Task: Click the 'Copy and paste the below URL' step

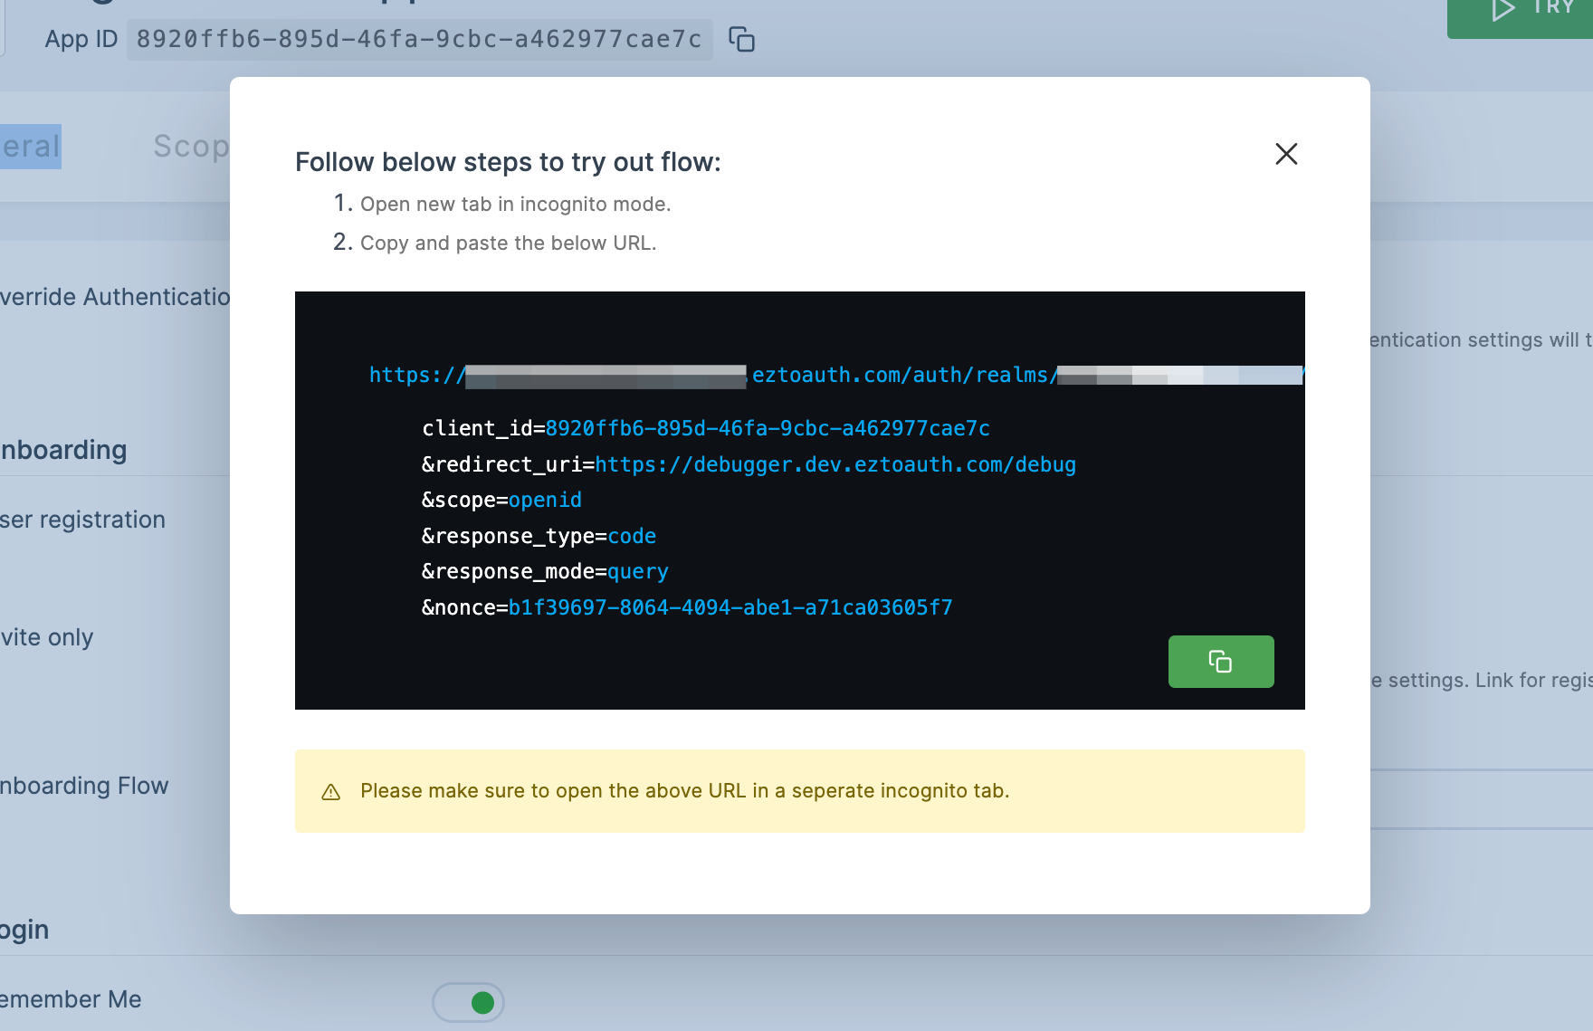Action: [508, 243]
